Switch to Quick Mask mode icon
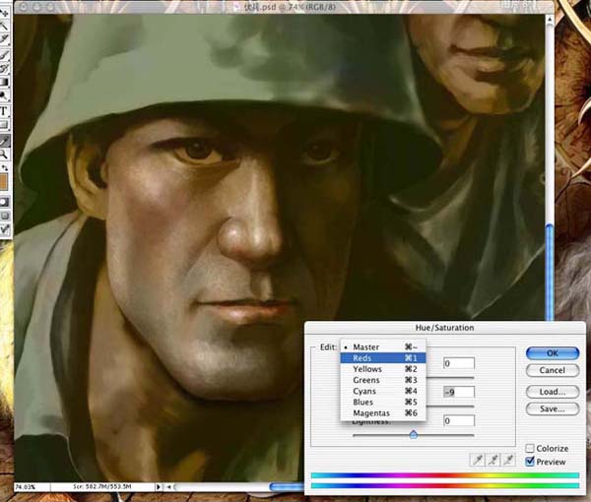This screenshot has width=591, height=502. pyautogui.click(x=4, y=202)
